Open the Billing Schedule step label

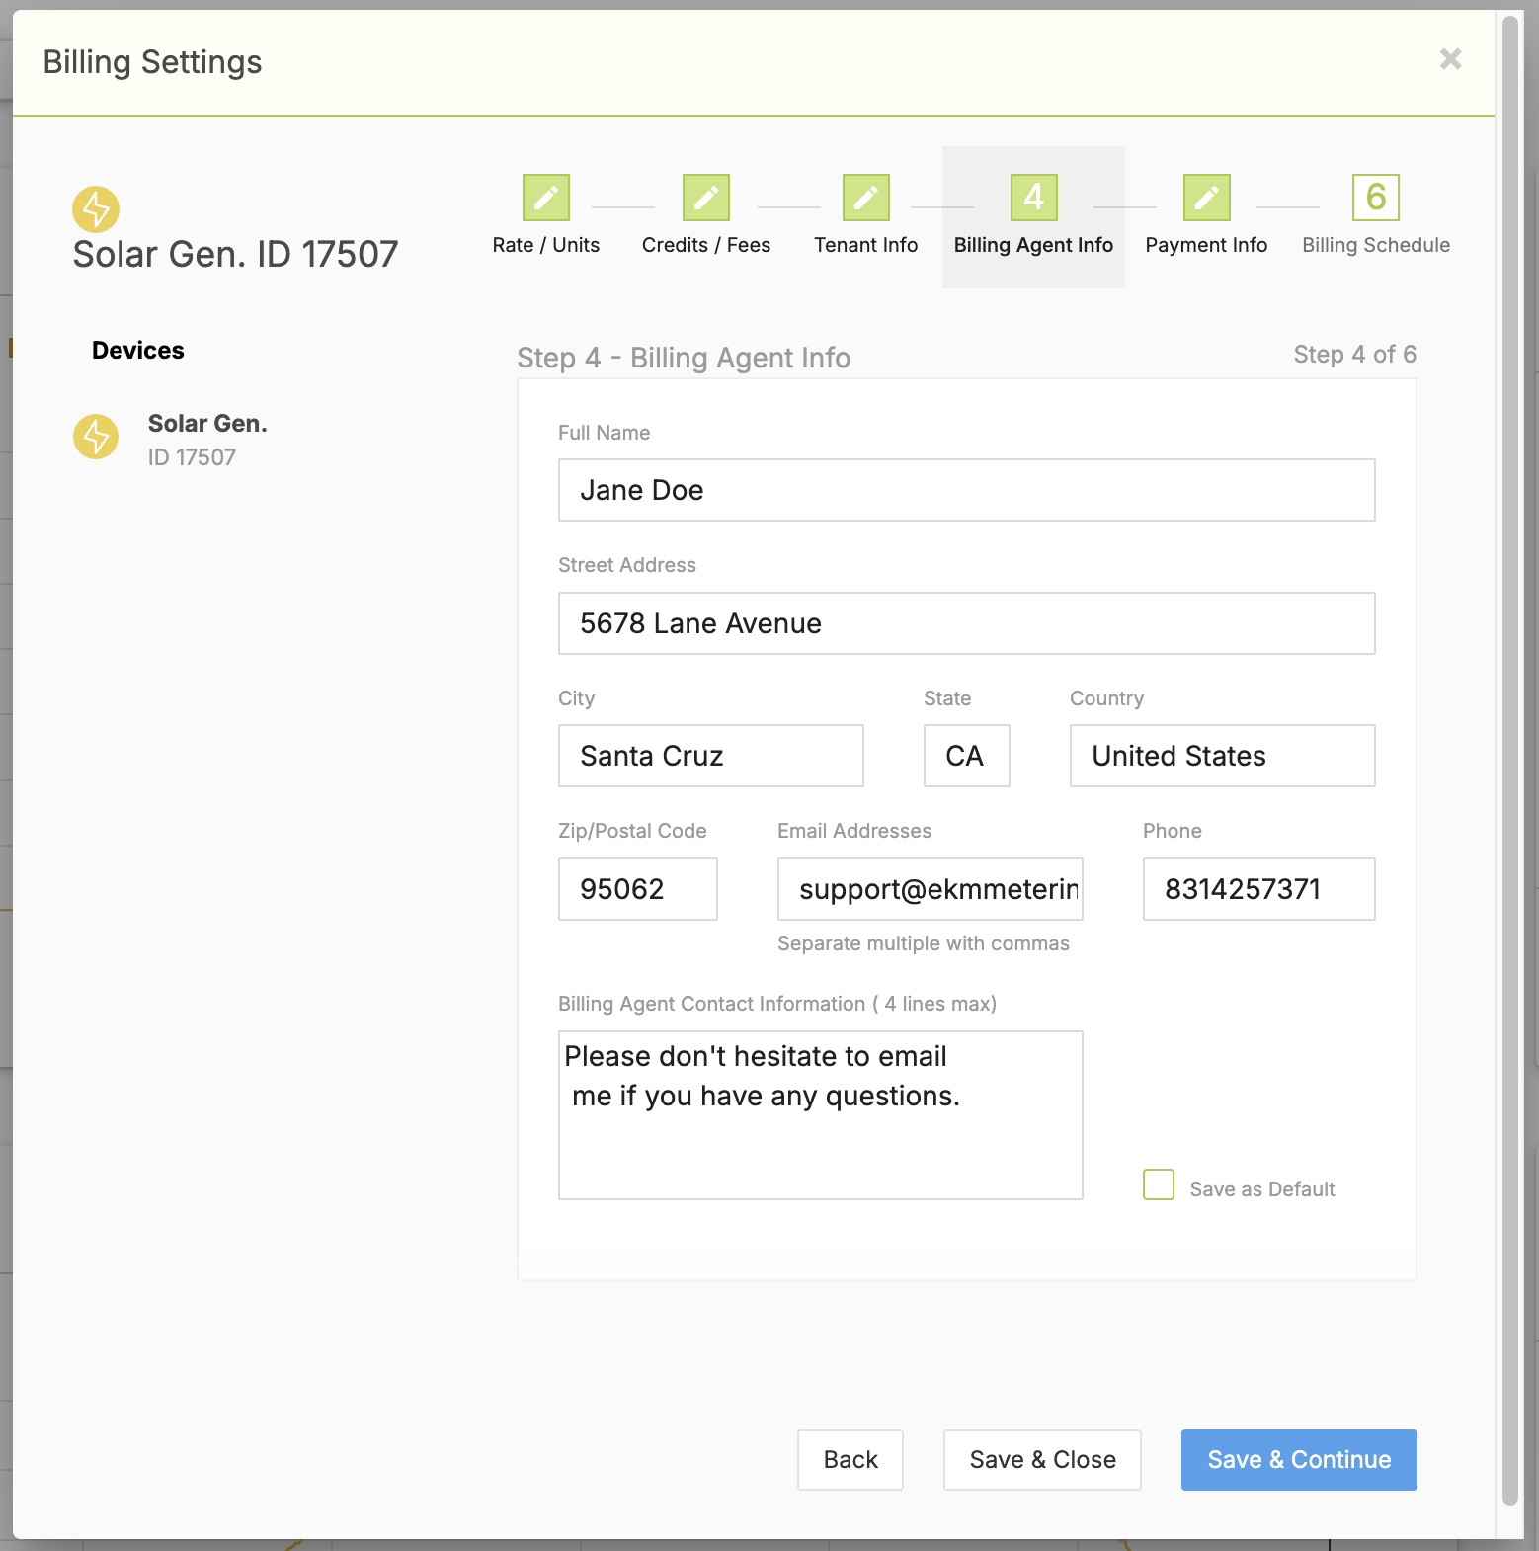click(1376, 245)
